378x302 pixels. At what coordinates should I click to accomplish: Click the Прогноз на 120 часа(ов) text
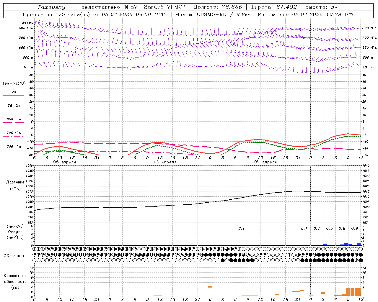(x=57, y=14)
